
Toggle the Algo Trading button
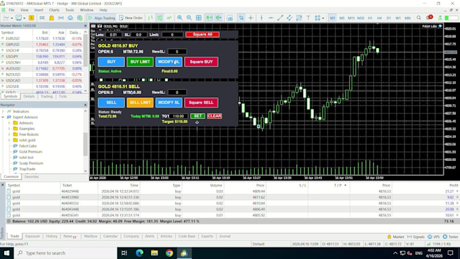[101, 18]
